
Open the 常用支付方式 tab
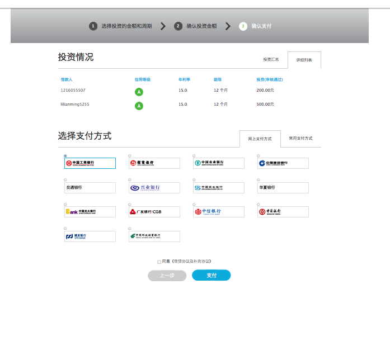coord(300,138)
